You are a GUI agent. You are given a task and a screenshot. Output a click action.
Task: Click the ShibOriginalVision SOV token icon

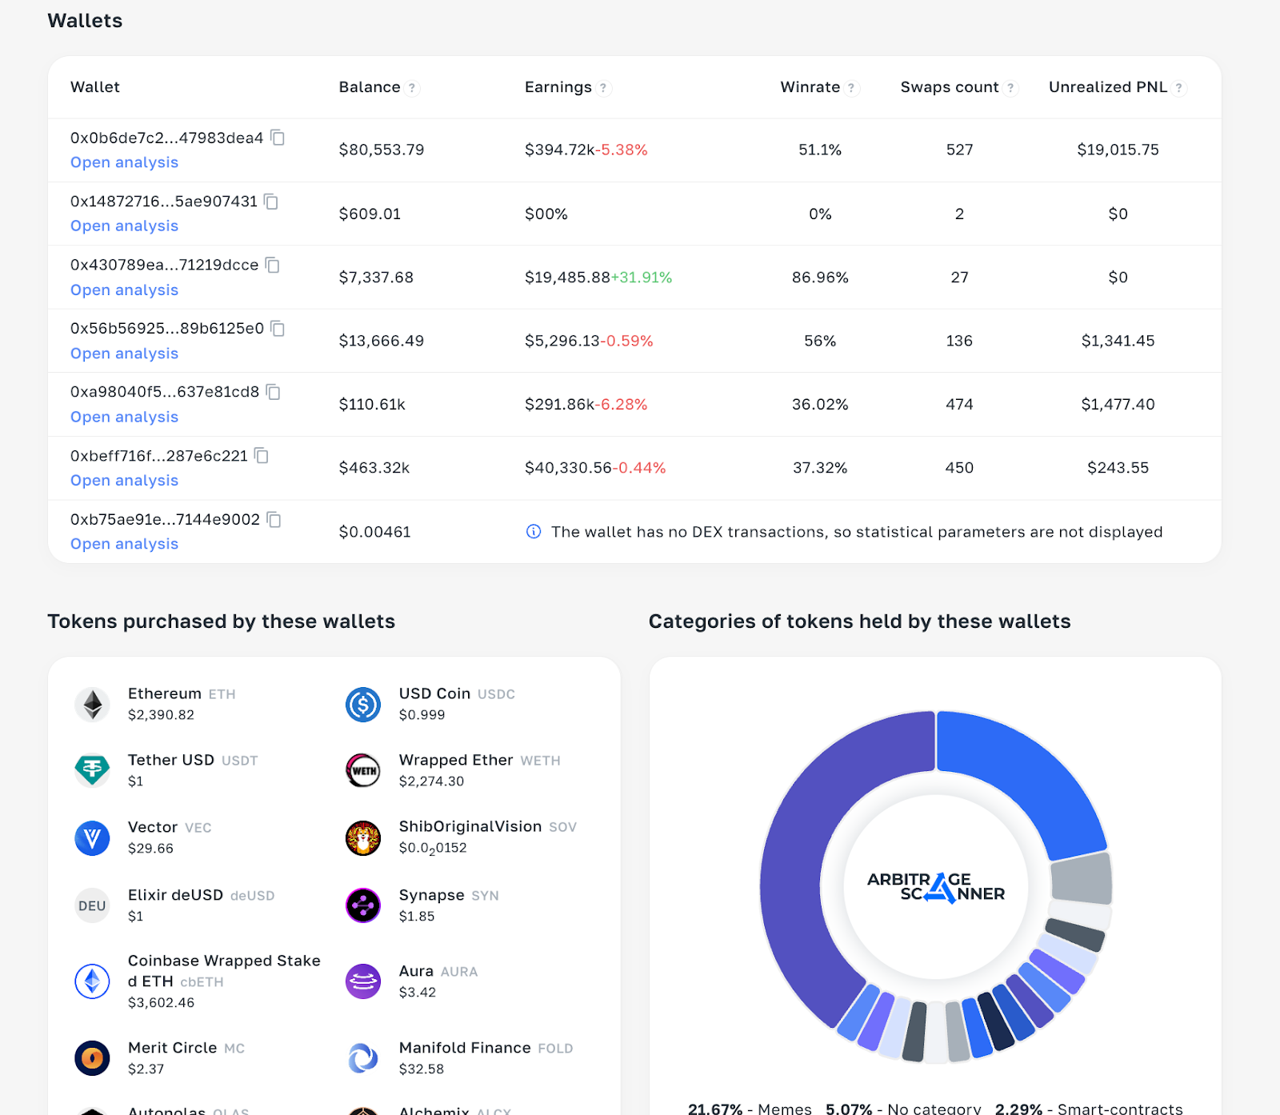point(363,838)
